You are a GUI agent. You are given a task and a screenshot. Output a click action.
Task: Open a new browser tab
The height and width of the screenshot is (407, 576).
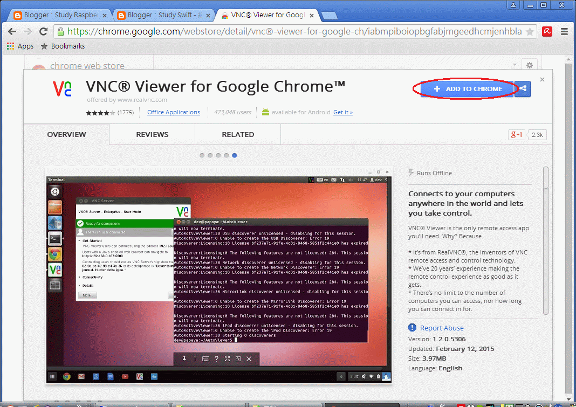click(x=329, y=16)
